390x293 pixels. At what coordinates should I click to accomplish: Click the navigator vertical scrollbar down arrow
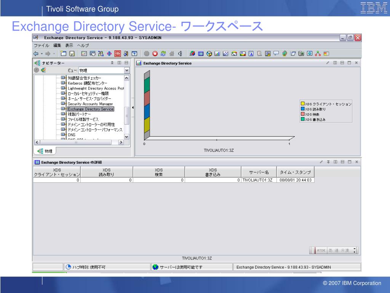126,137
